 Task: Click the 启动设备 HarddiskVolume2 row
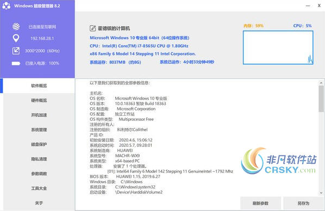point(126,192)
